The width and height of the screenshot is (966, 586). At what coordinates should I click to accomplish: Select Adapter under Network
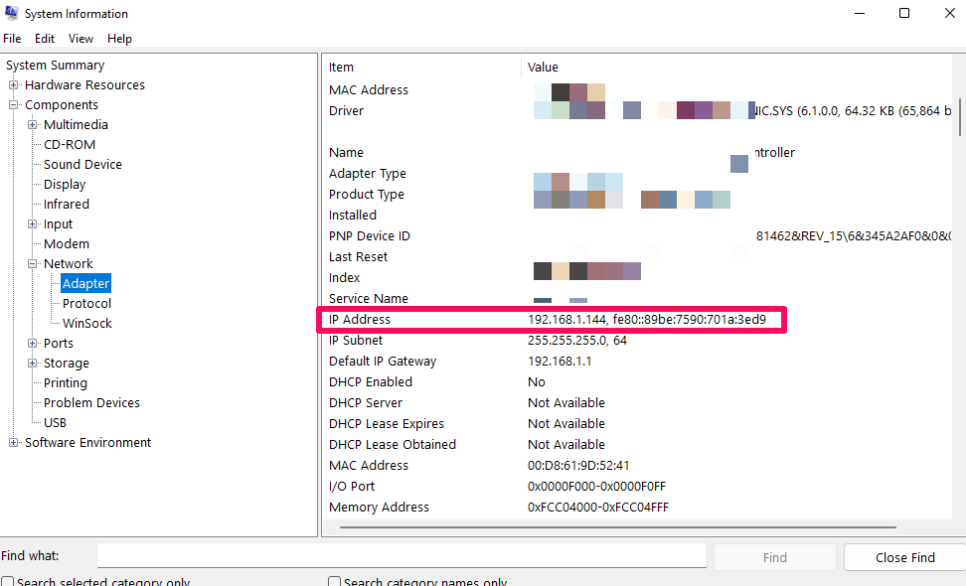(x=86, y=284)
